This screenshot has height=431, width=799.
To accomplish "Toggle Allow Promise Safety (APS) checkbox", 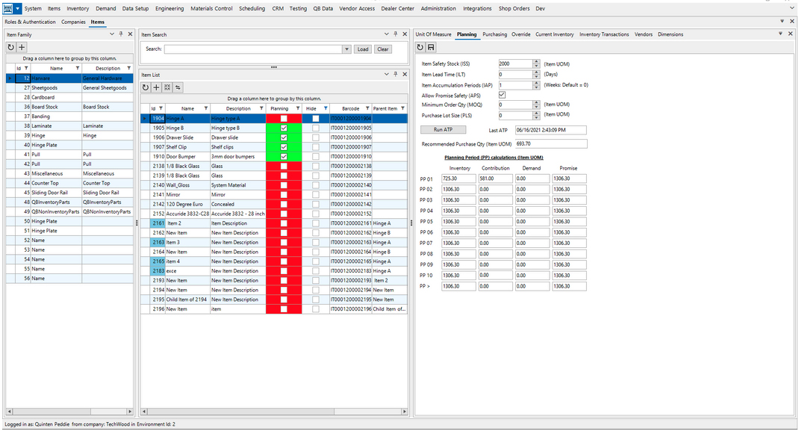I will click(502, 96).
